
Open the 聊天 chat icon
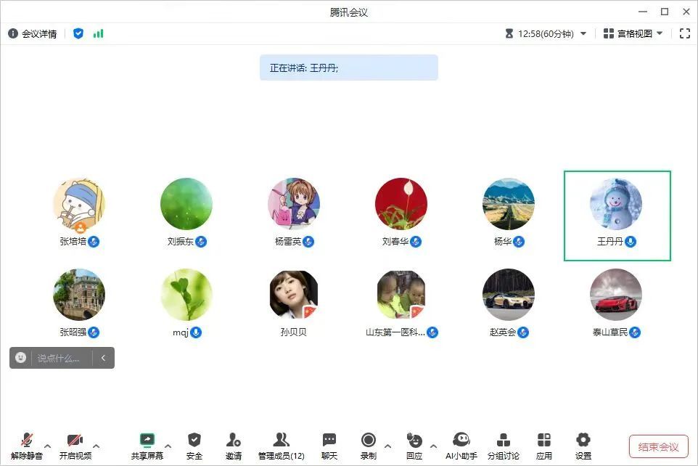329,441
